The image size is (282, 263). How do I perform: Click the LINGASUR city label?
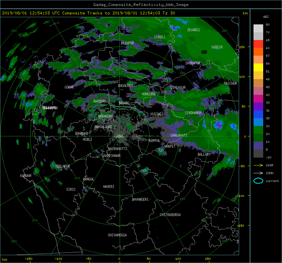click(x=178, y=88)
